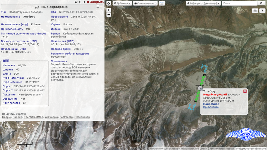Click the El'brus English name value
Screen dimensions: 267x150
(x=36, y=24)
